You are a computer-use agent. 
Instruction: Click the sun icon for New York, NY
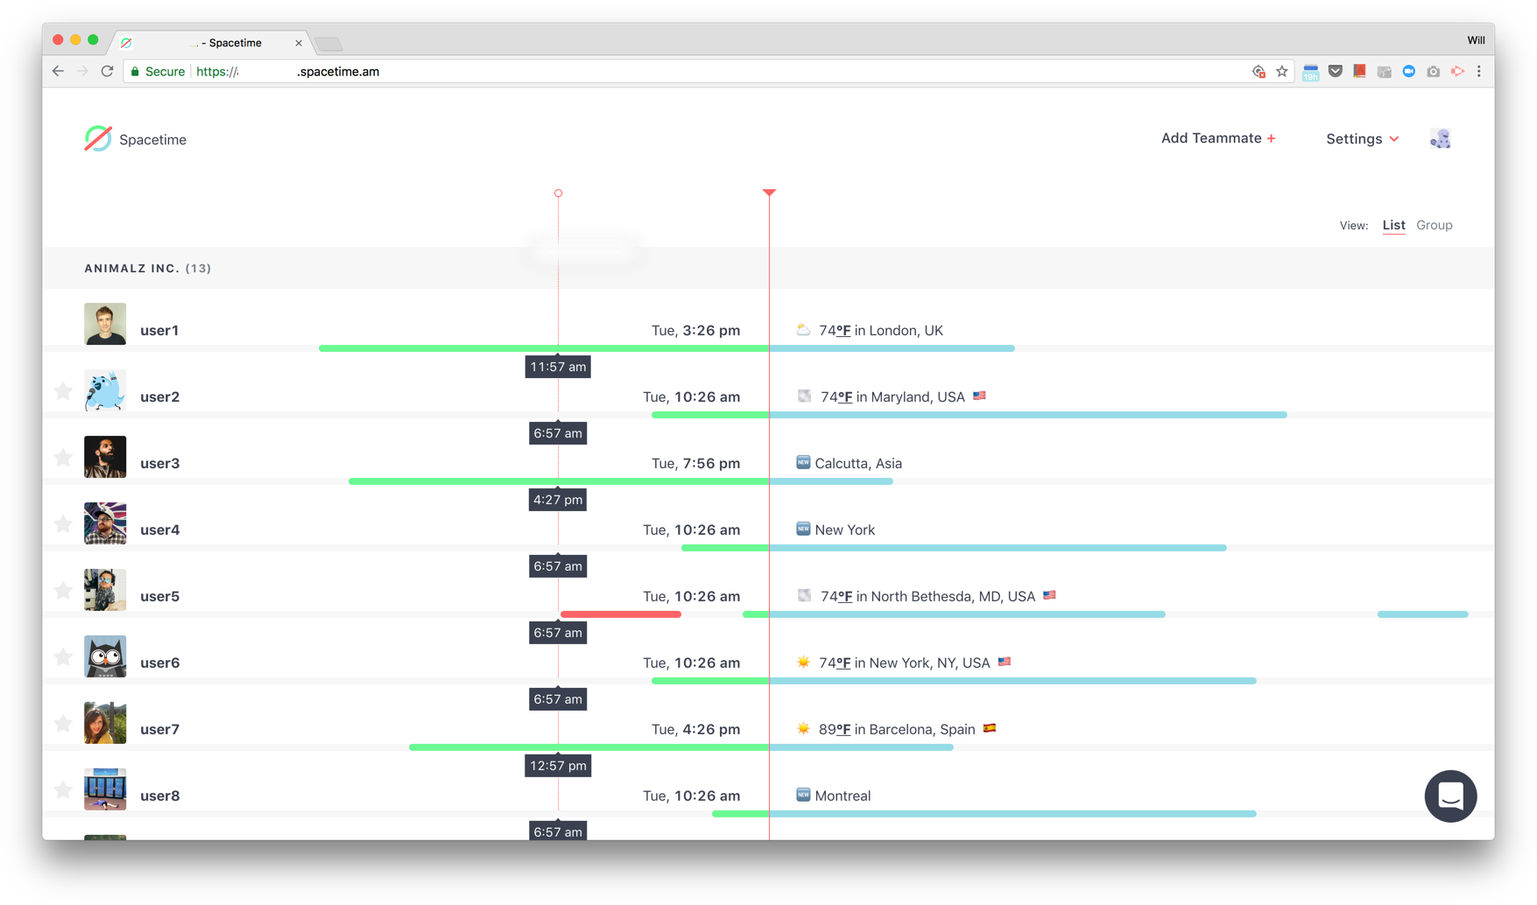(x=803, y=663)
